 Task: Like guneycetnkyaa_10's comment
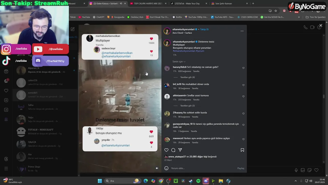243,125
